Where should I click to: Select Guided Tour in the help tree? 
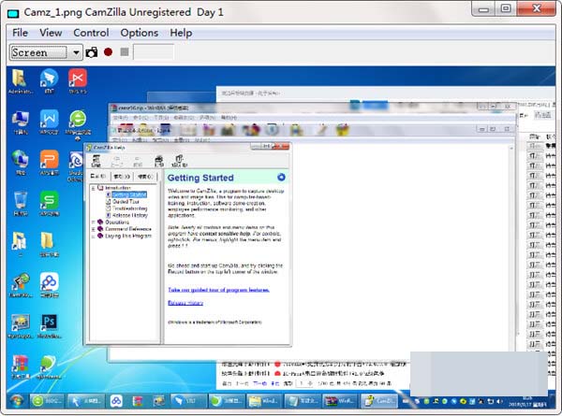click(126, 201)
